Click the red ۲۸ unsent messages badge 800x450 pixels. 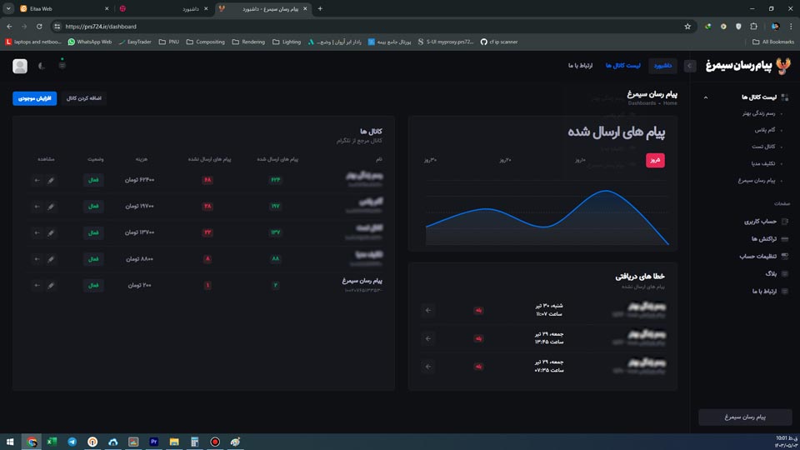tap(207, 207)
